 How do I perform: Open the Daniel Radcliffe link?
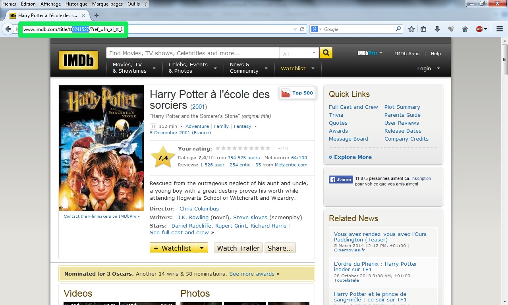point(191,226)
